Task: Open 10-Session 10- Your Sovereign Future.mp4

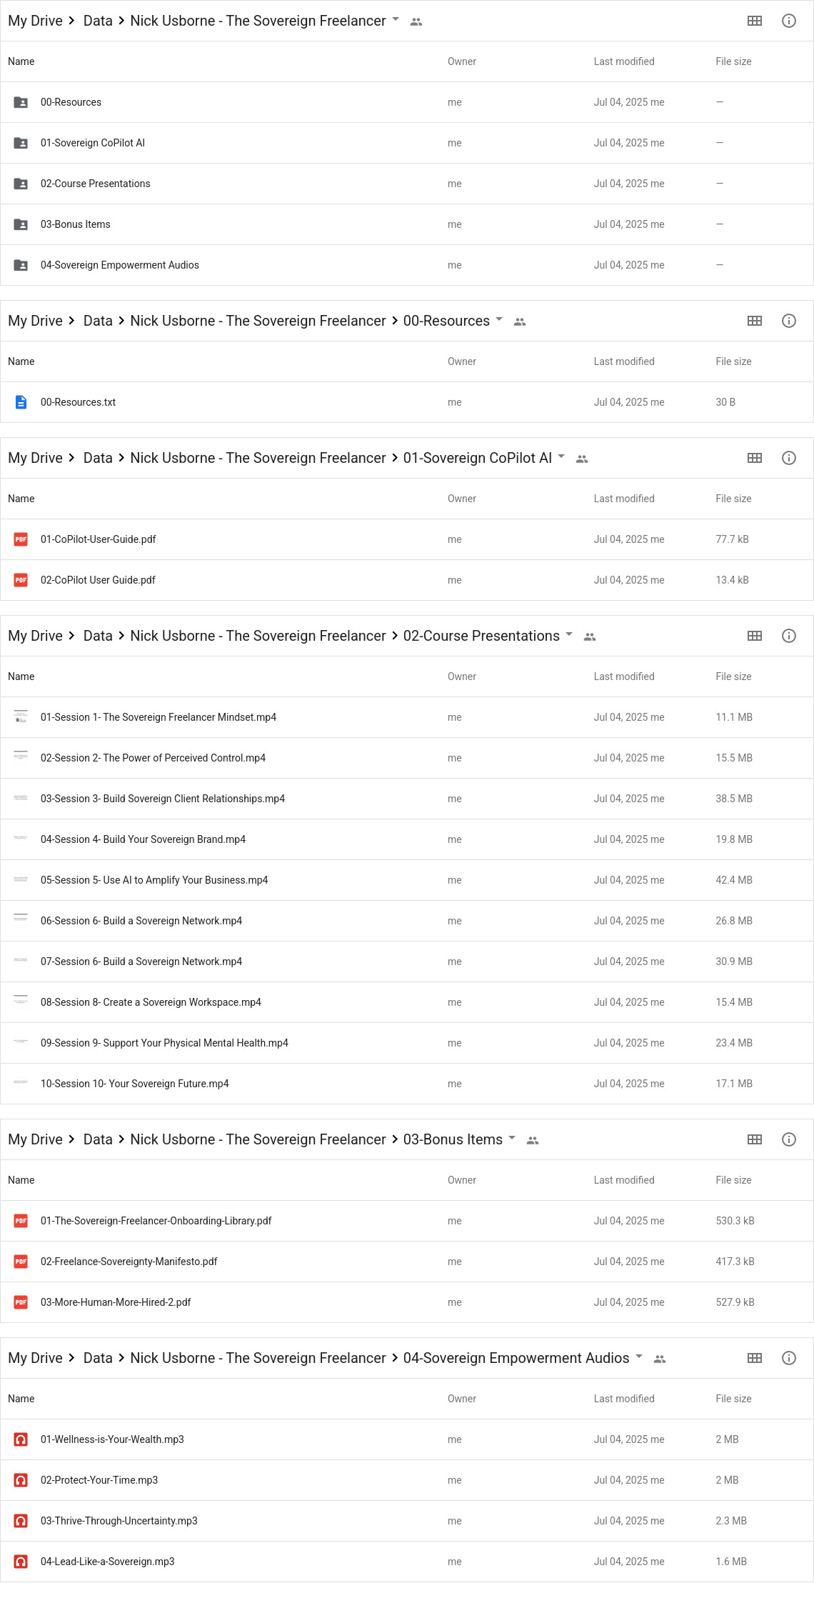Action: [x=135, y=1084]
